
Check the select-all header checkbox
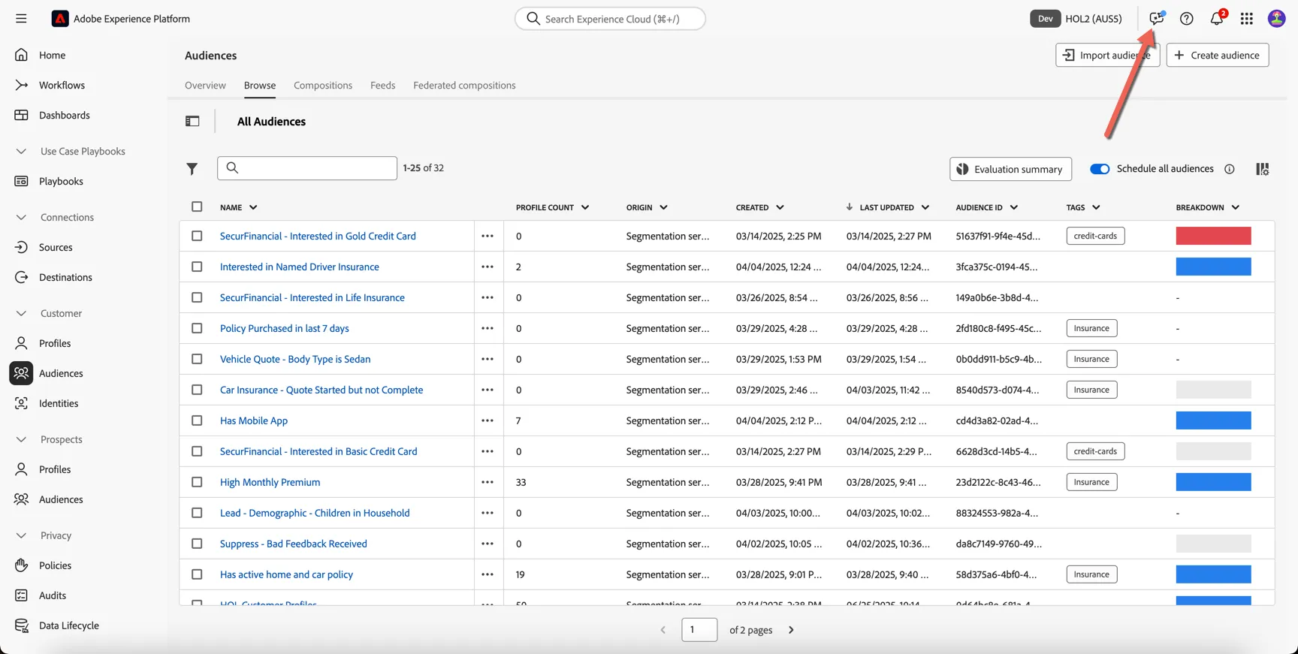[x=197, y=206]
